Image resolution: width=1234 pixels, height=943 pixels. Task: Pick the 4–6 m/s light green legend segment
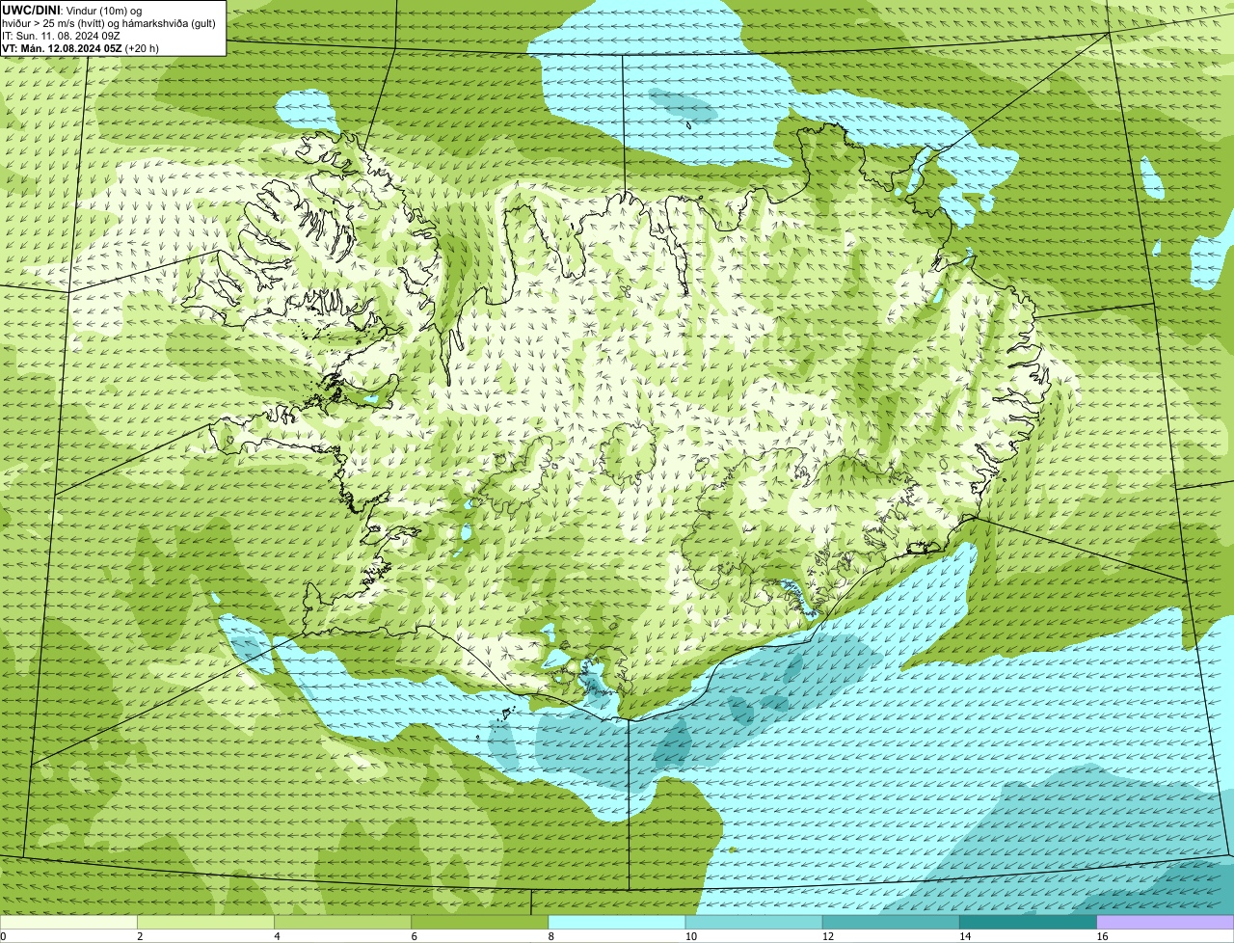(x=343, y=922)
